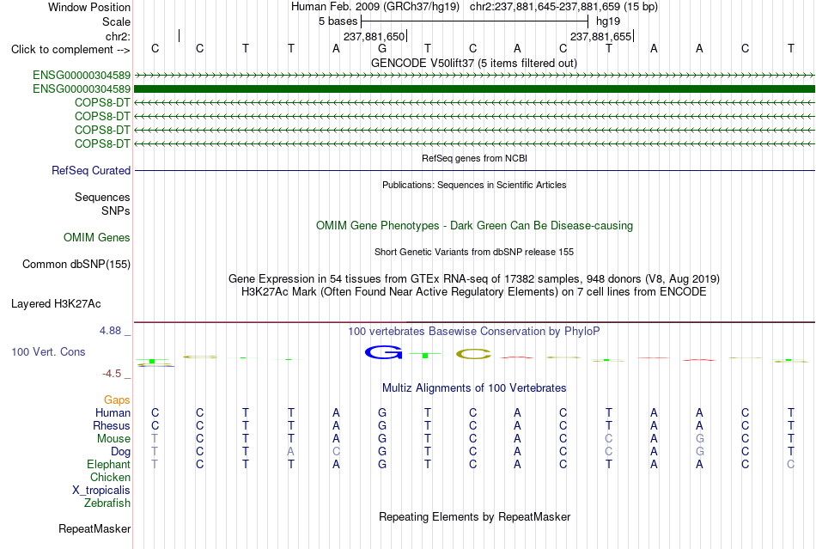
Task: Click the hg19 label beside the scale bar
Action: point(608,21)
